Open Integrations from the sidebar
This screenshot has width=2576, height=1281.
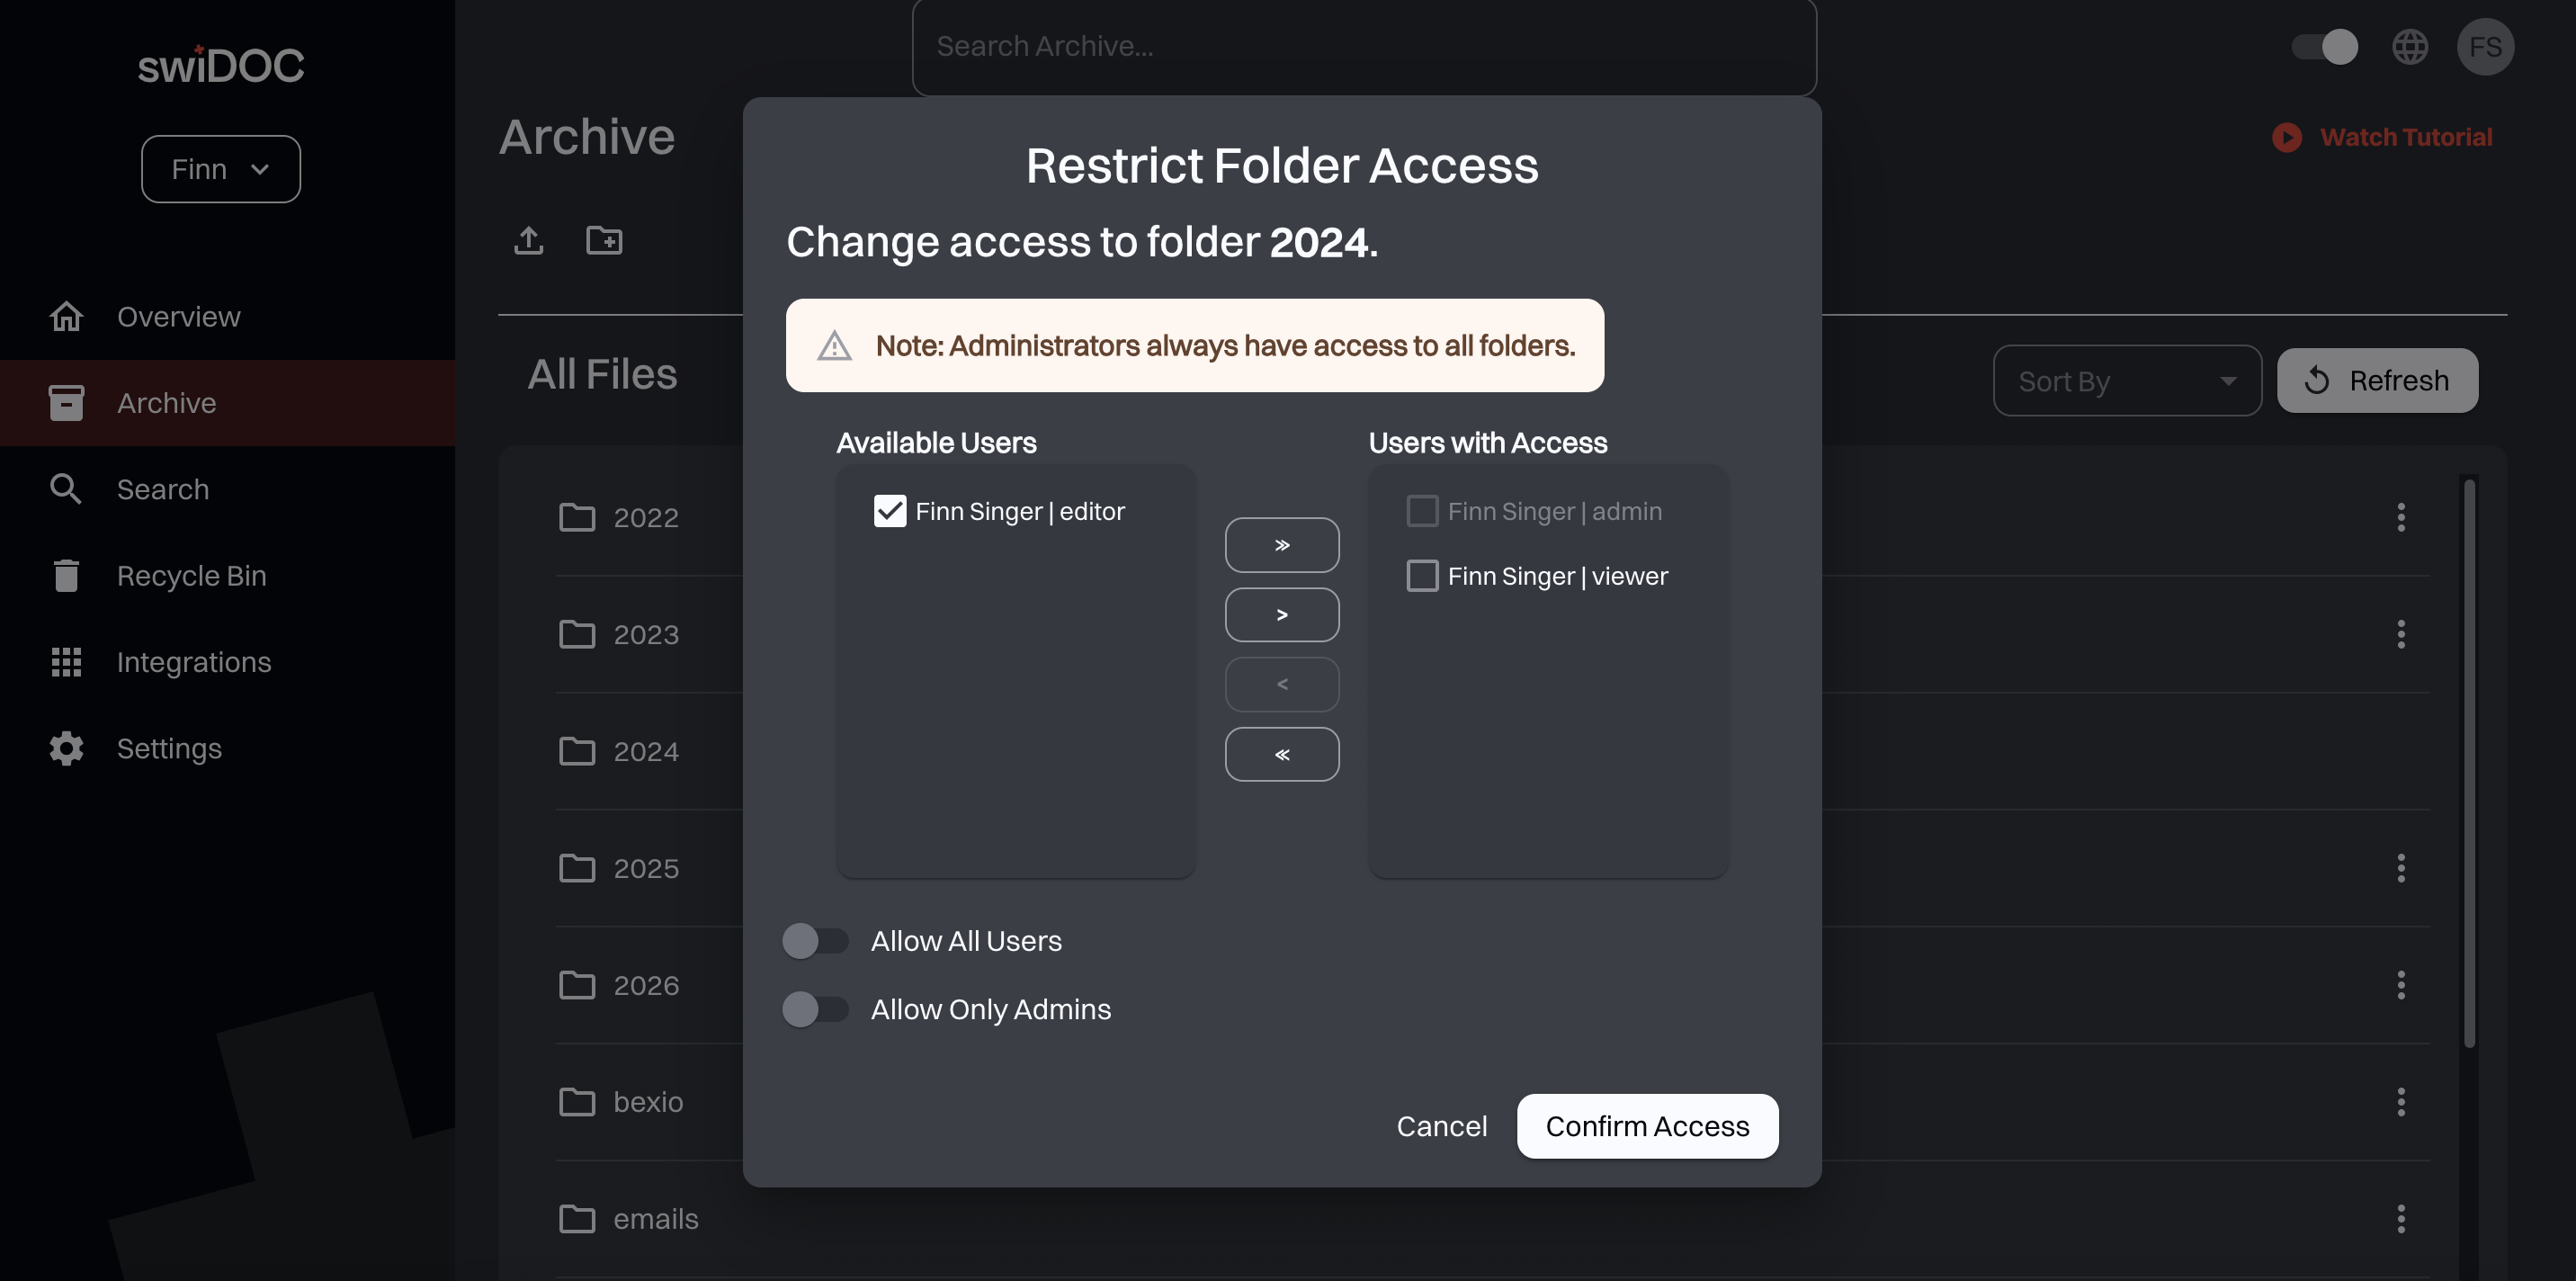[x=193, y=662]
